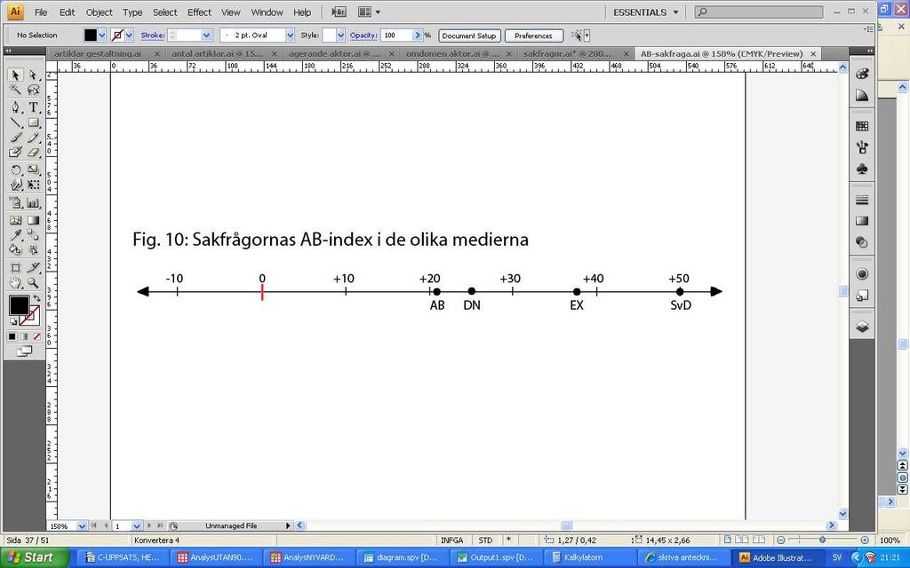Open the Stroke panel icon
This screenshot has height=568, width=910.
coord(862,200)
